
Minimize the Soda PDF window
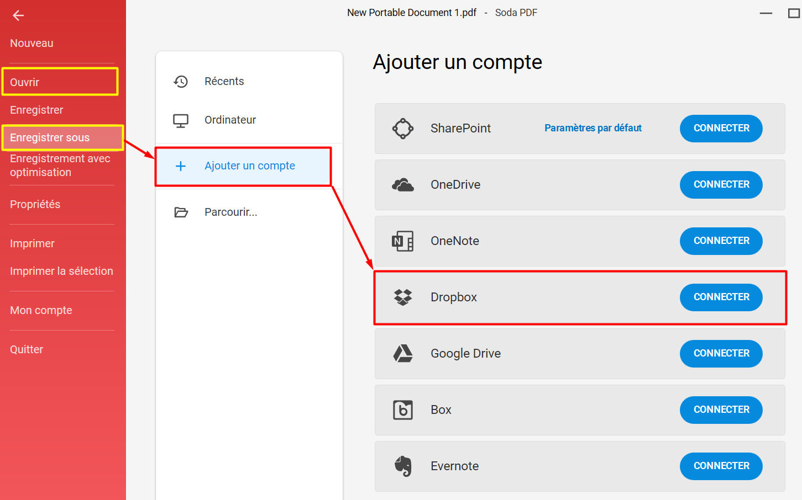click(x=766, y=13)
